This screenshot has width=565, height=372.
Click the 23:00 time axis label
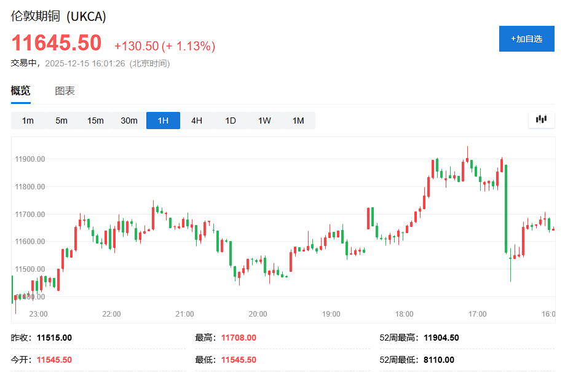click(38, 314)
